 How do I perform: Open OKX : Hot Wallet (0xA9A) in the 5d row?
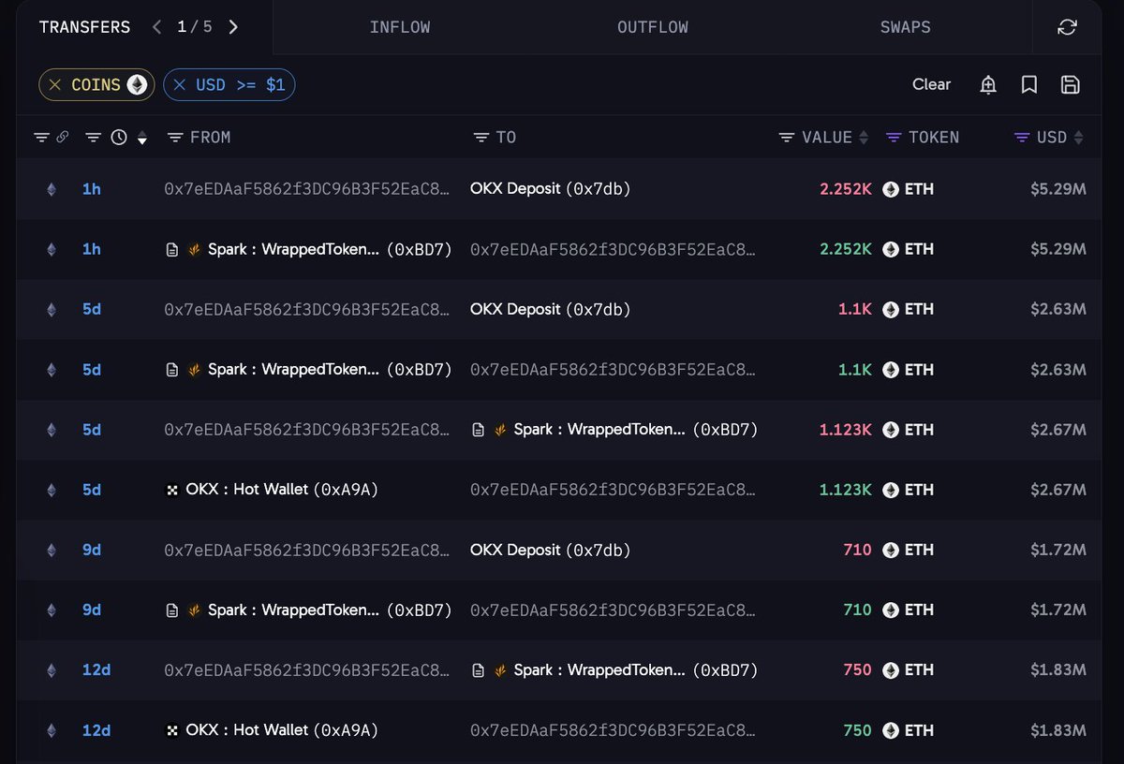pos(282,490)
